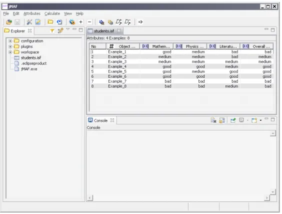Open the File menu
This screenshot has height=214, width=282.
click(x=6, y=14)
